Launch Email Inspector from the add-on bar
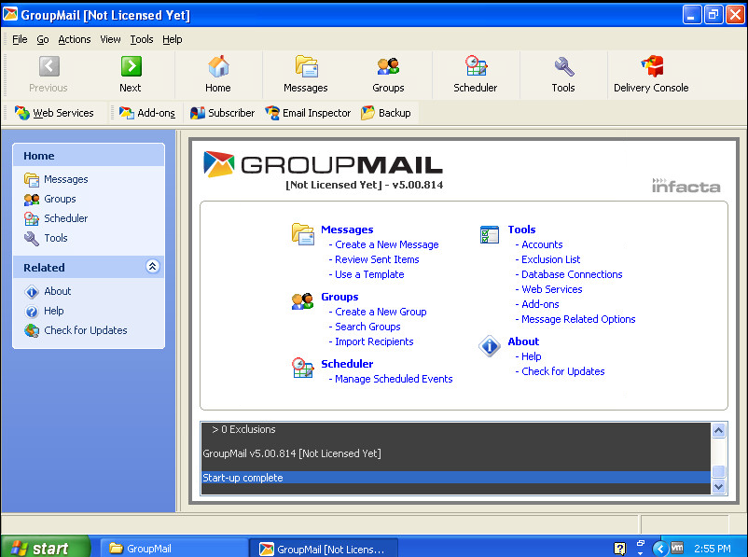The image size is (748, 557). [308, 113]
